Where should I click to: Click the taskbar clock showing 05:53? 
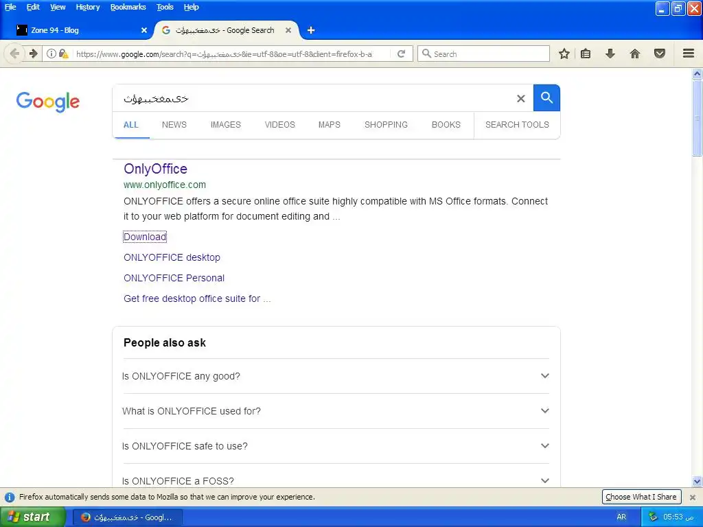click(679, 517)
